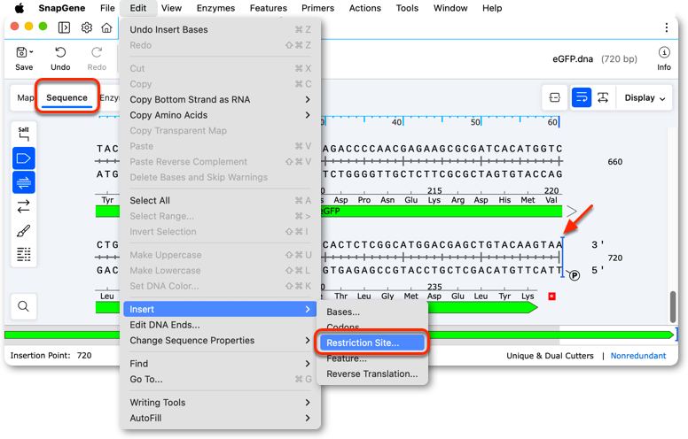Expand the Insert submenu

[220, 309]
